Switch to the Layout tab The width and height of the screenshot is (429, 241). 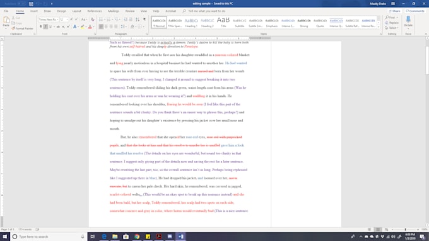(x=76, y=11)
